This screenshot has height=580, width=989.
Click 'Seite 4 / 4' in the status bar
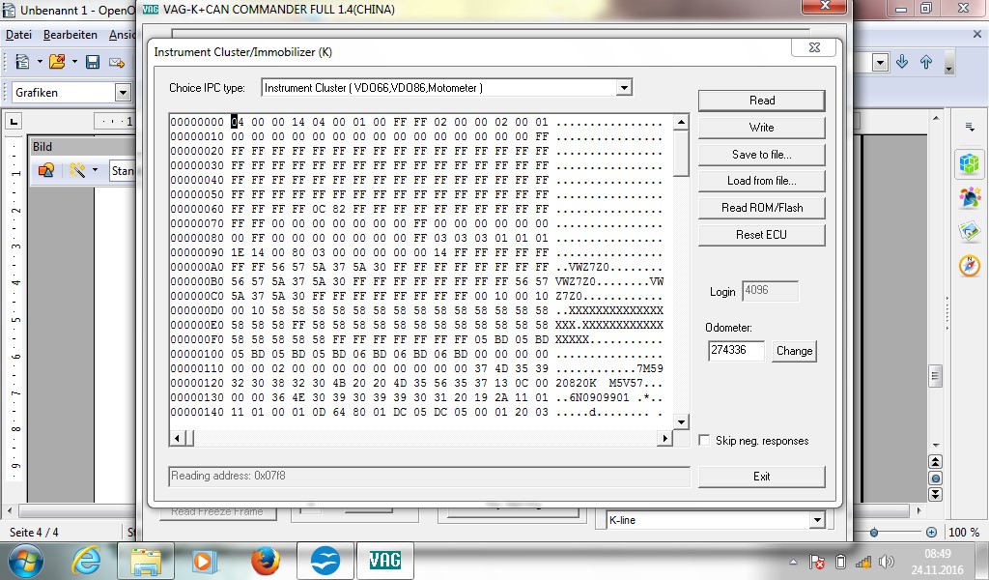coord(34,532)
